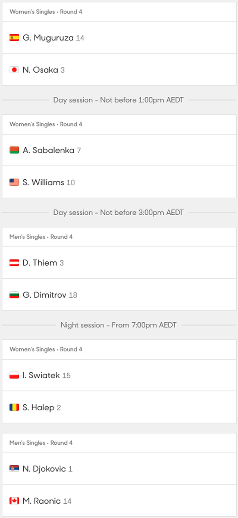Click the USA flag beside S. Williams
Image resolution: width=238 pixels, height=518 pixels.
click(14, 182)
